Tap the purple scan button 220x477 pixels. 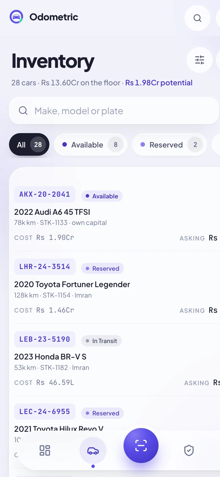pyautogui.click(x=141, y=446)
